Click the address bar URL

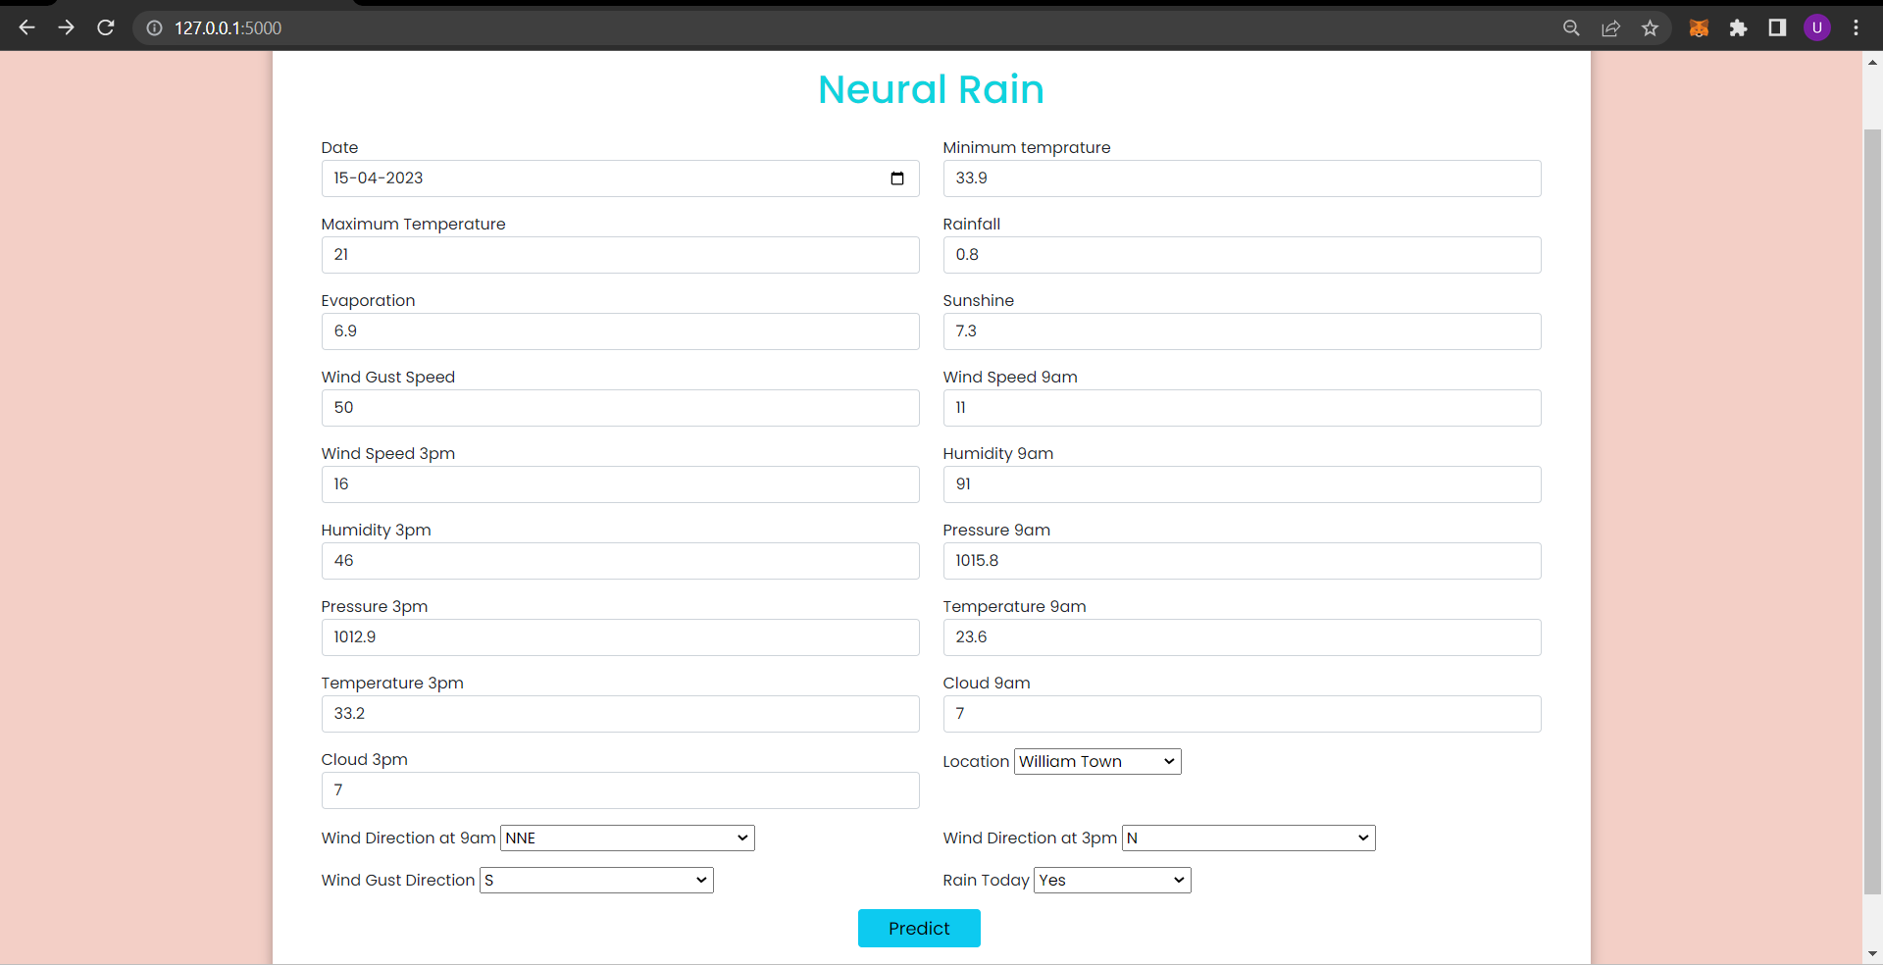point(228,28)
